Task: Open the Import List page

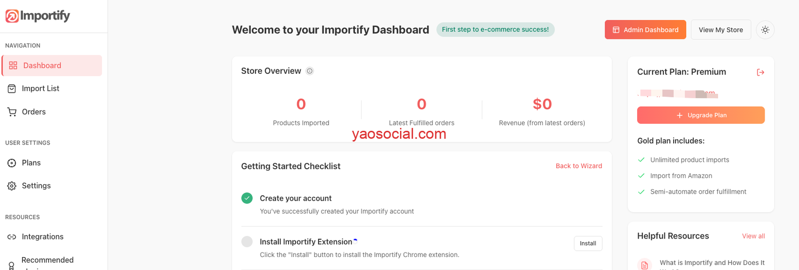Action: click(40, 88)
